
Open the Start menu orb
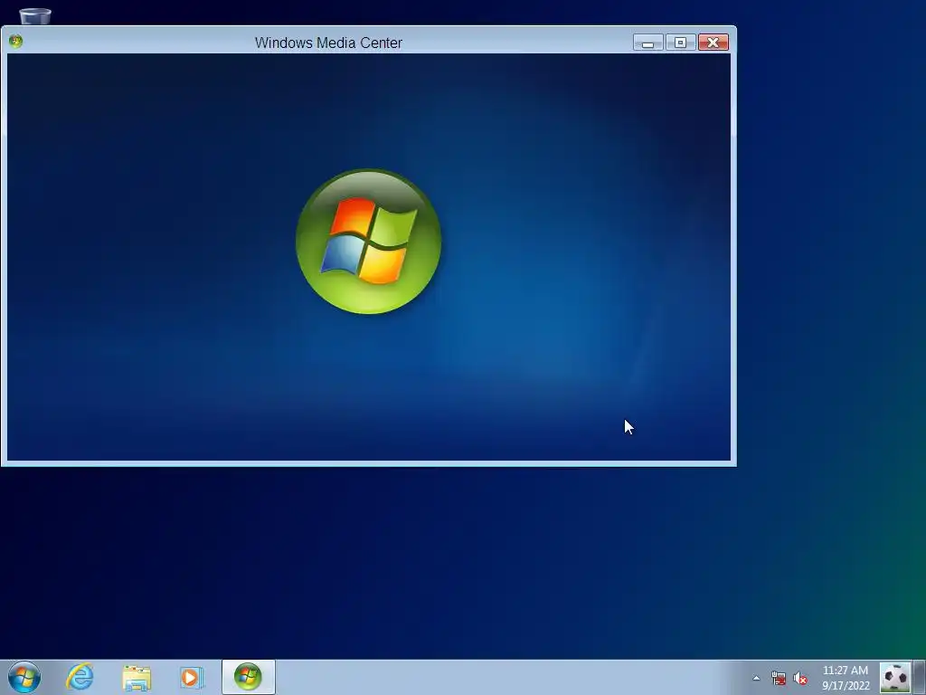(24, 677)
